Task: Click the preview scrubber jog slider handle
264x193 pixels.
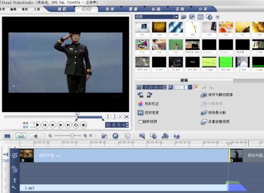Action: click(77, 114)
